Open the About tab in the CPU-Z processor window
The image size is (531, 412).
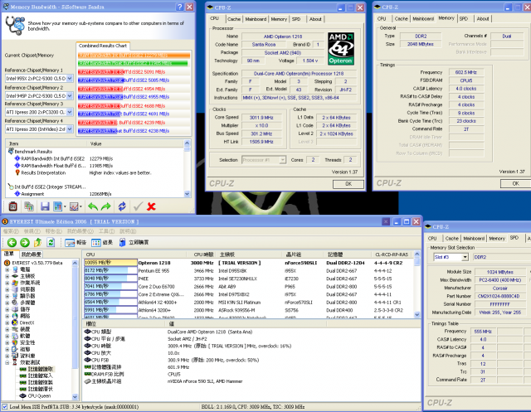[x=315, y=19]
